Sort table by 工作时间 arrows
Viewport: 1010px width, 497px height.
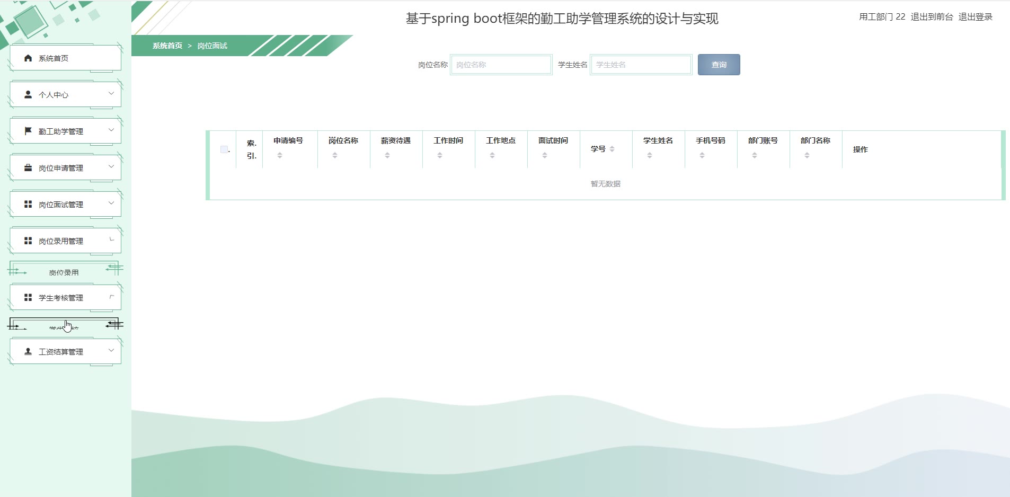click(440, 155)
